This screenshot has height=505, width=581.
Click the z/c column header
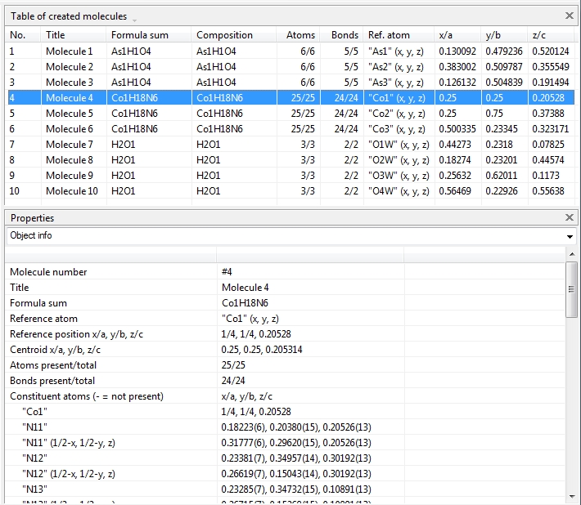539,35
